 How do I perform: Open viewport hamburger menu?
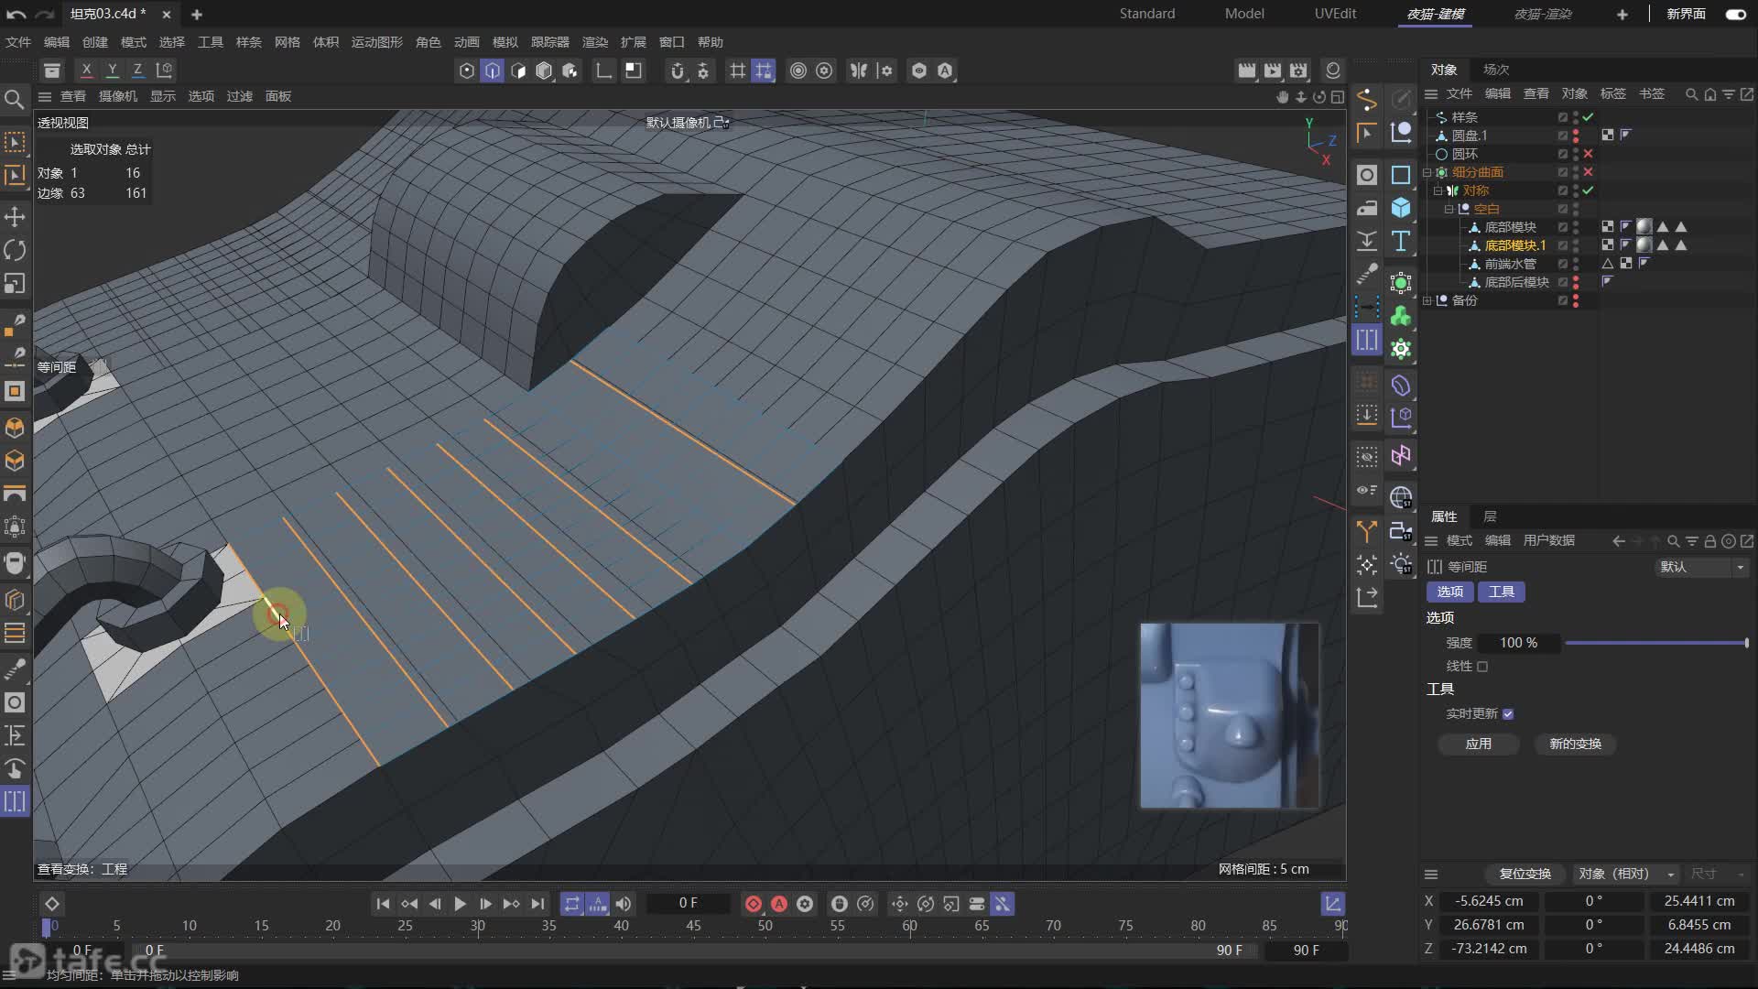coord(44,96)
